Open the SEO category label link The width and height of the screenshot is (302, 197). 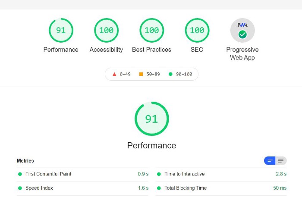197,50
